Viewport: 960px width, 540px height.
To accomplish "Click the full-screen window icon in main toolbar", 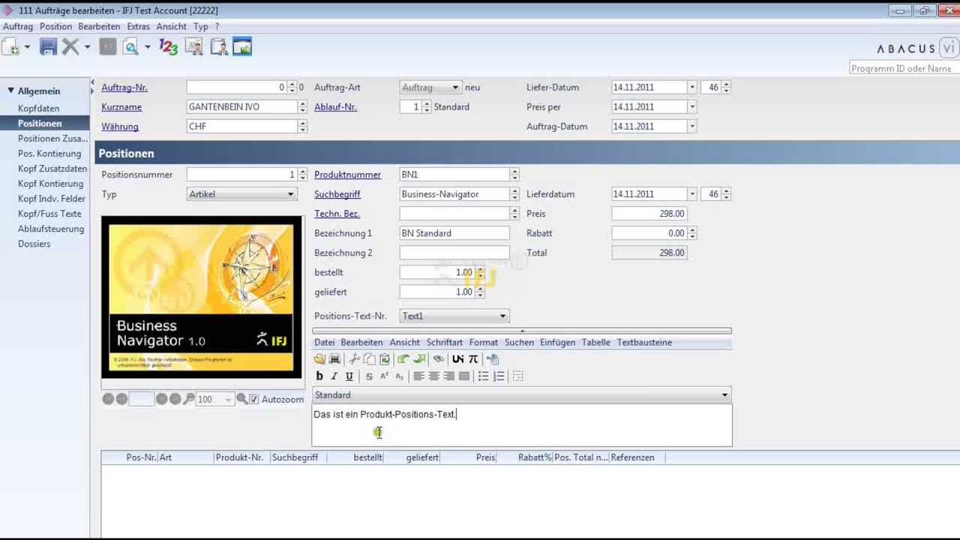I will [x=242, y=47].
